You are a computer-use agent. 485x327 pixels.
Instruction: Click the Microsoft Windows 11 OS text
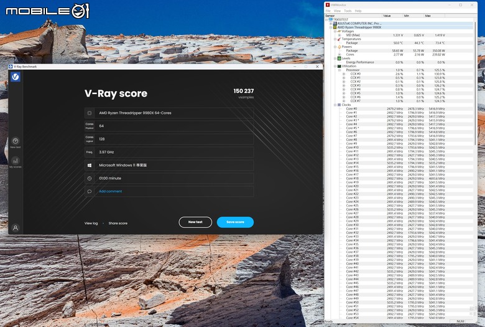[122, 165]
